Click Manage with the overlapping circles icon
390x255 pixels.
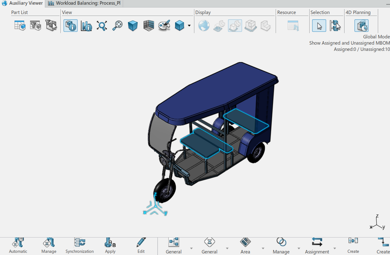[281, 246]
